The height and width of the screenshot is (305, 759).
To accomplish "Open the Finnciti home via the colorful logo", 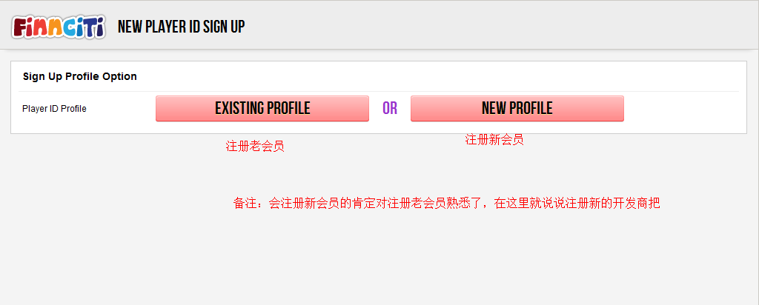I will (59, 27).
